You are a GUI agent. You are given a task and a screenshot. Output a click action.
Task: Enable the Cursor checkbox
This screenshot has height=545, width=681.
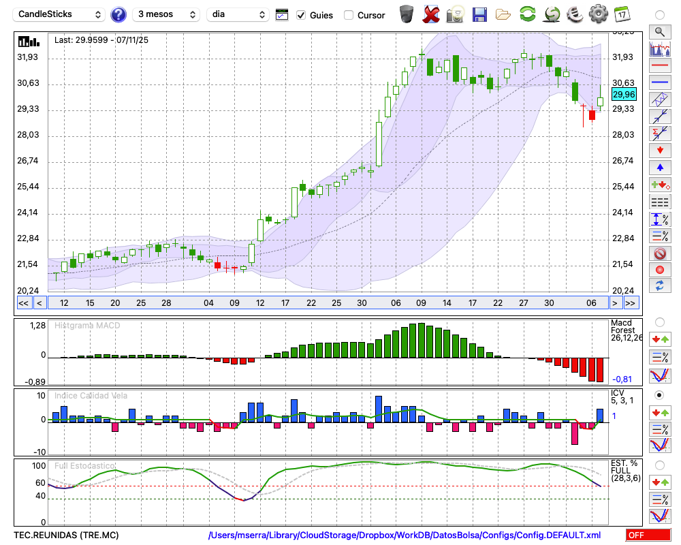pyautogui.click(x=349, y=15)
